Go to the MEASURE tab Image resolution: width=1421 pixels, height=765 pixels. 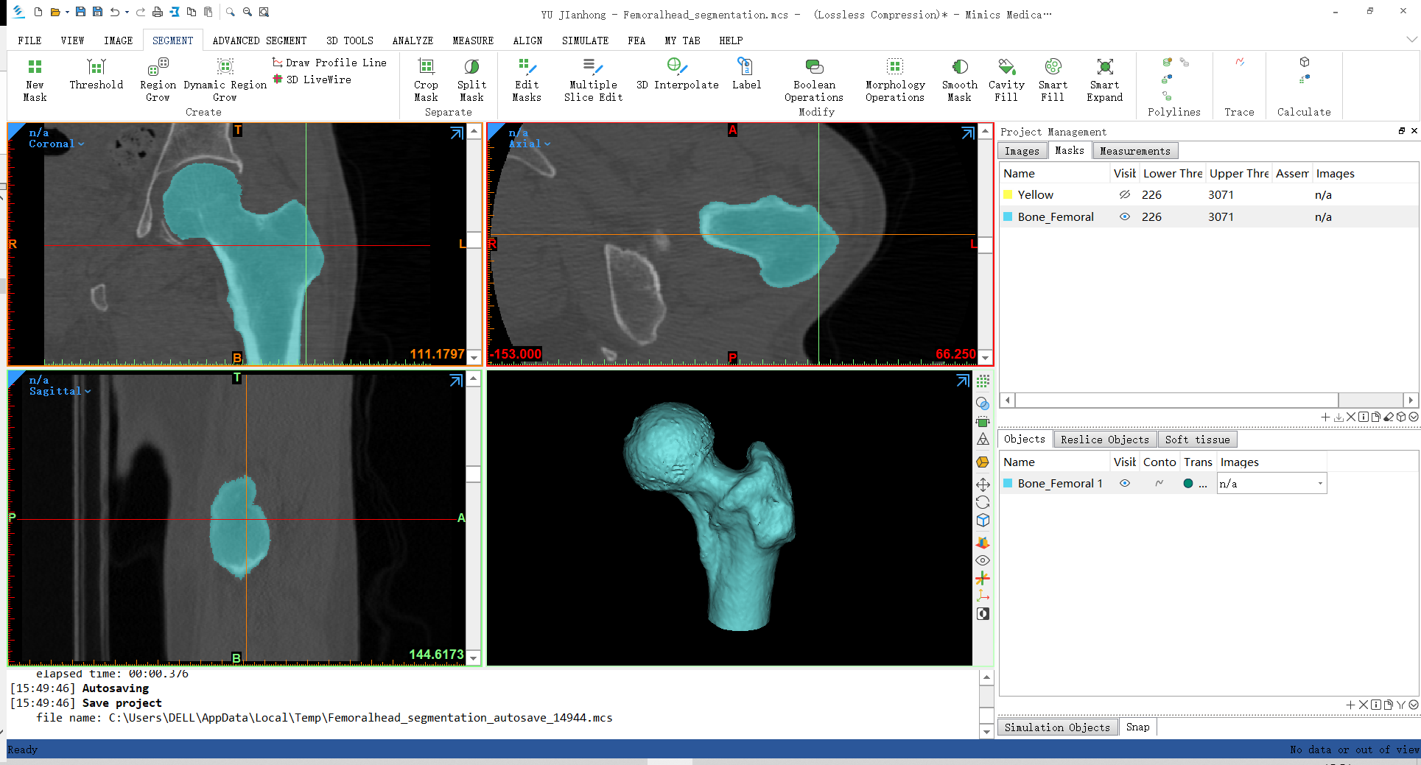coord(473,40)
